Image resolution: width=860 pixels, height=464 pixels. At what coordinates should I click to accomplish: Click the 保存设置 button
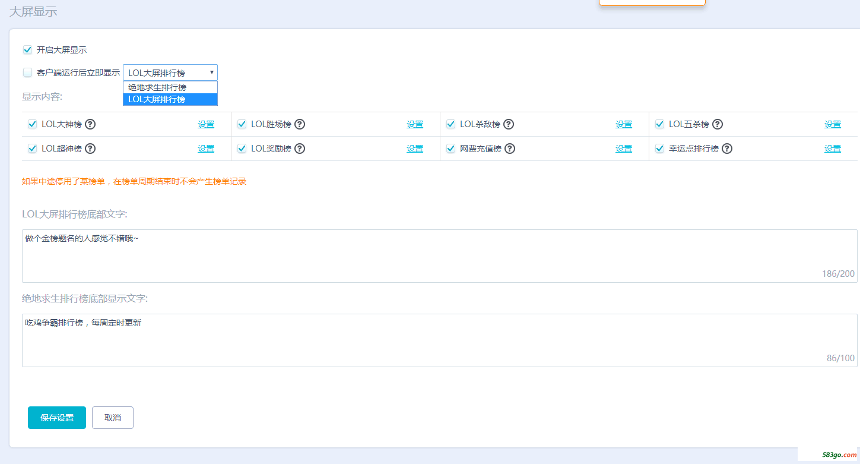[x=57, y=418]
